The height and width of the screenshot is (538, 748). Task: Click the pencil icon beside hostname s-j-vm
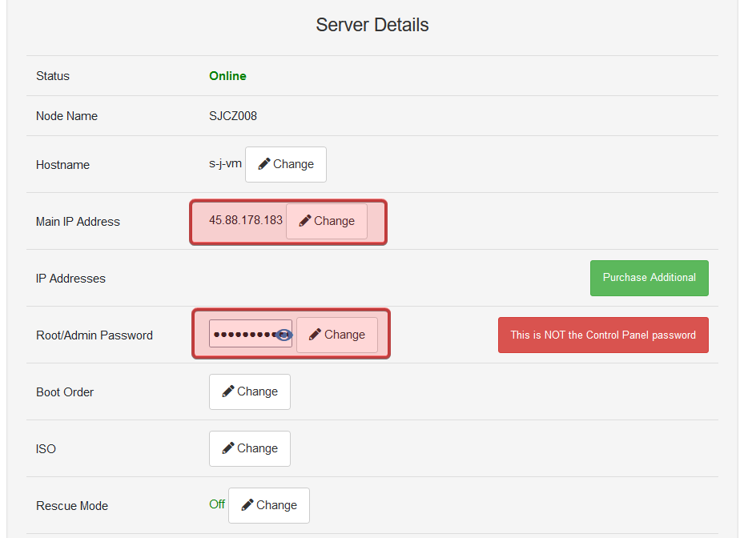(x=264, y=164)
